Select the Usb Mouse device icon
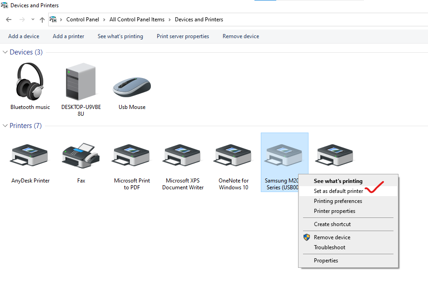428x291 pixels. [132, 87]
